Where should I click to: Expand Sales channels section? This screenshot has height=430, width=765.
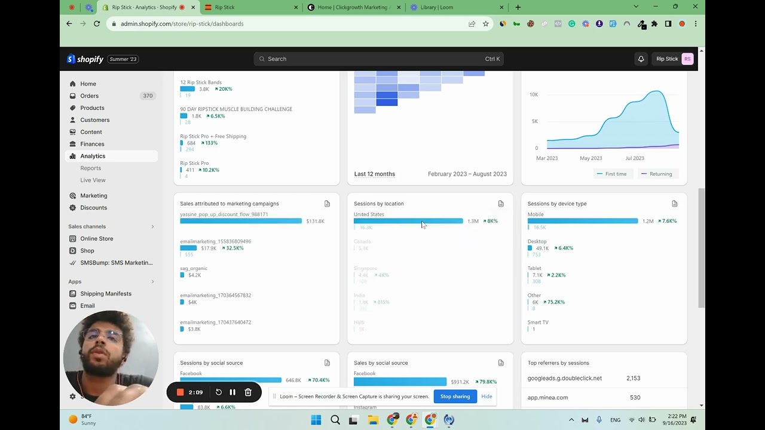point(152,226)
